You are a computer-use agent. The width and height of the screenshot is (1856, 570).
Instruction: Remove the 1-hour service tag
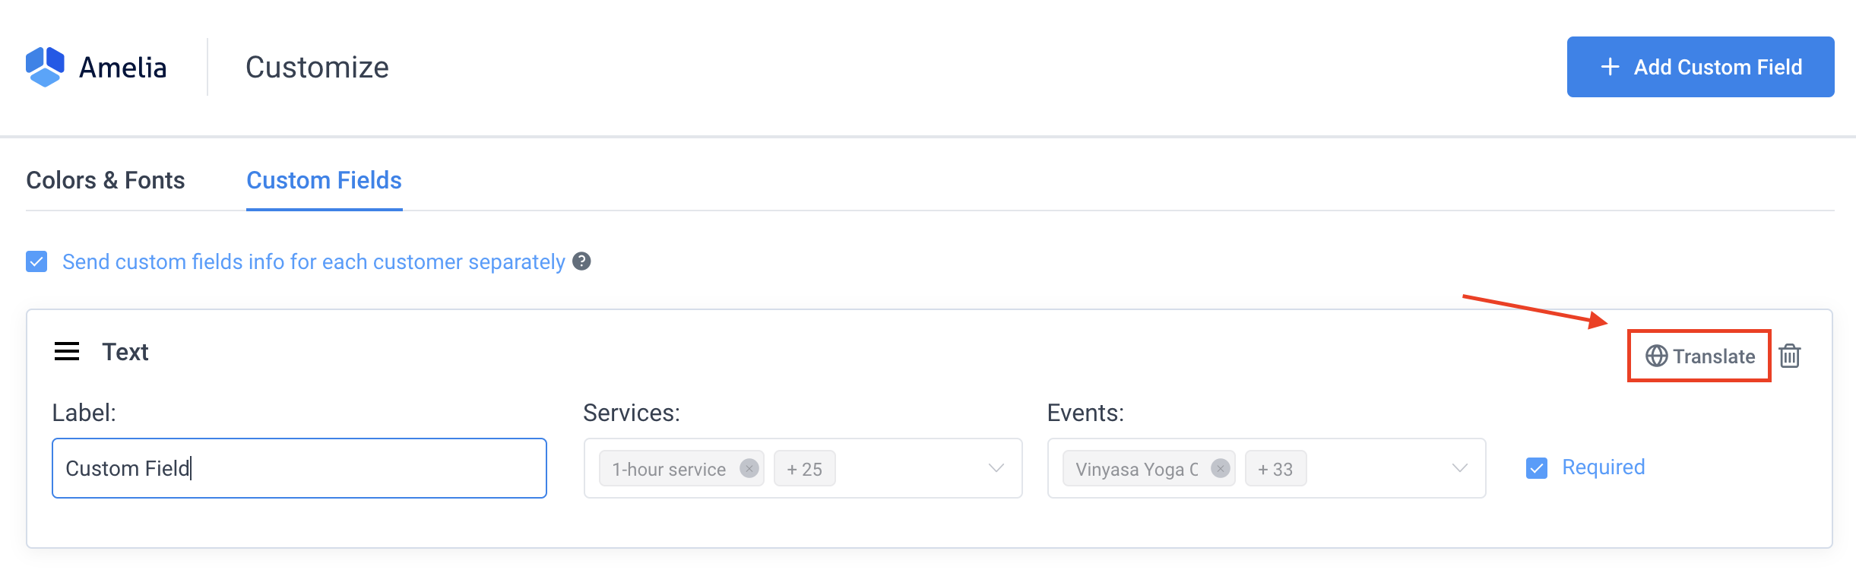tap(749, 468)
